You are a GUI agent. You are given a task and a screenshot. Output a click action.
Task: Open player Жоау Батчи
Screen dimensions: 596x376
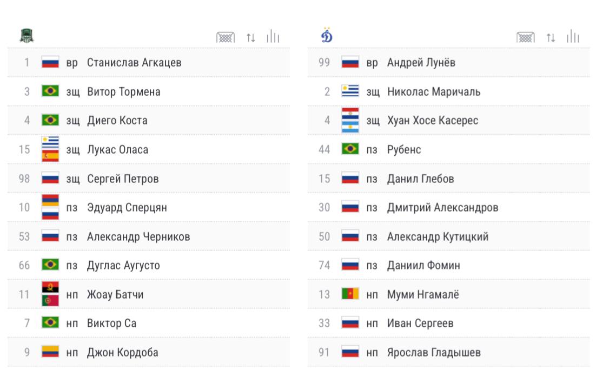point(115,295)
